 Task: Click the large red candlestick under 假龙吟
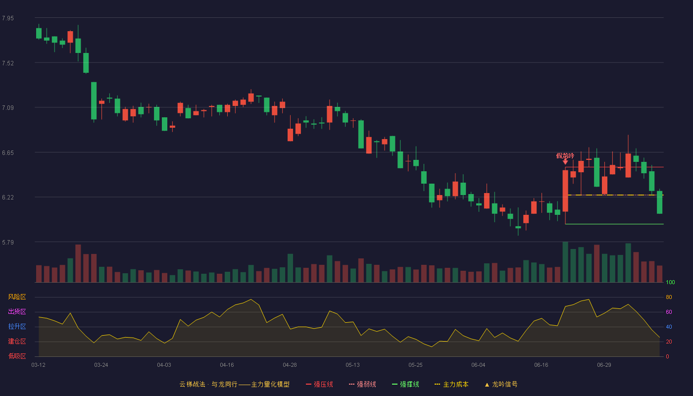pos(565,191)
